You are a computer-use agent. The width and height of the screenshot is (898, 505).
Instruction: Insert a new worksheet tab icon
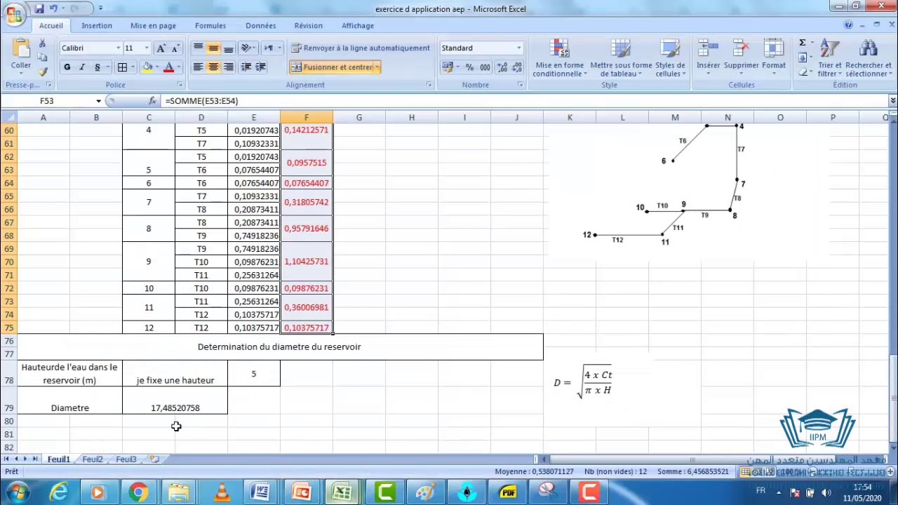[154, 459]
